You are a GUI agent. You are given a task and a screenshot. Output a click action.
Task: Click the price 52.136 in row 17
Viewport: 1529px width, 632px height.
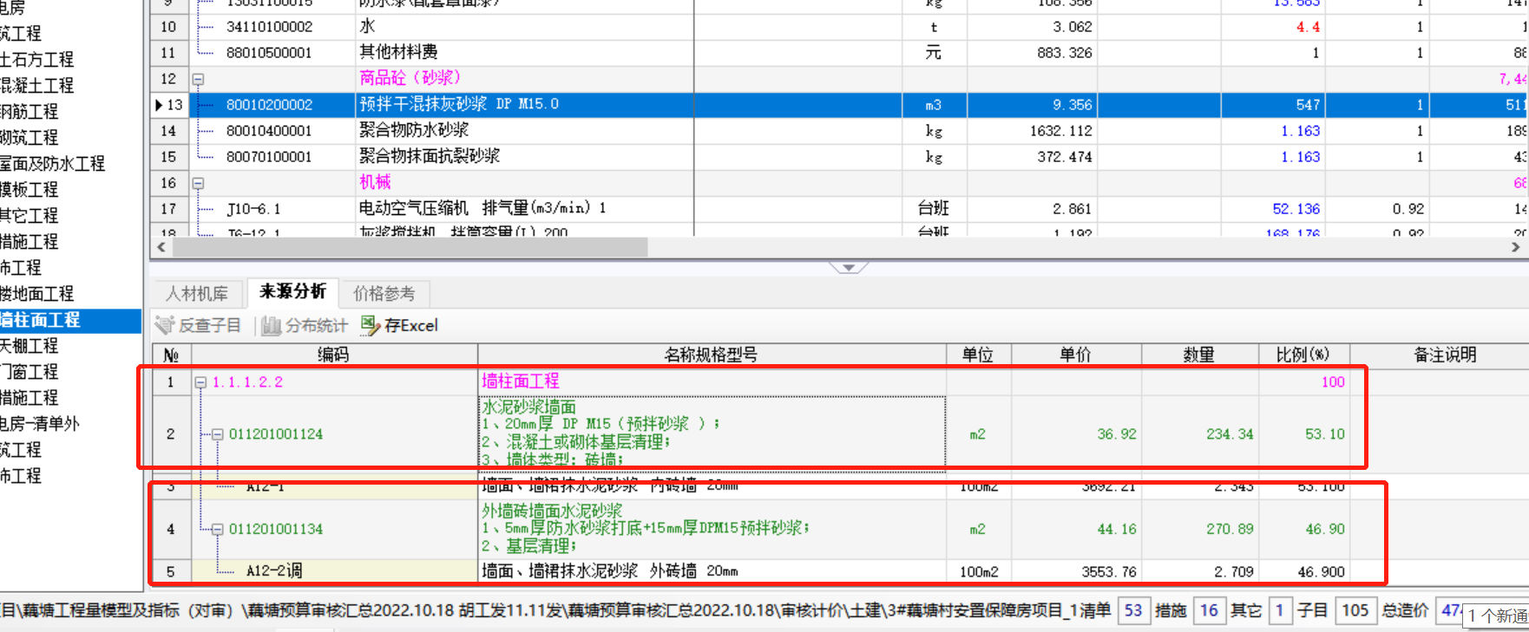point(1296,209)
